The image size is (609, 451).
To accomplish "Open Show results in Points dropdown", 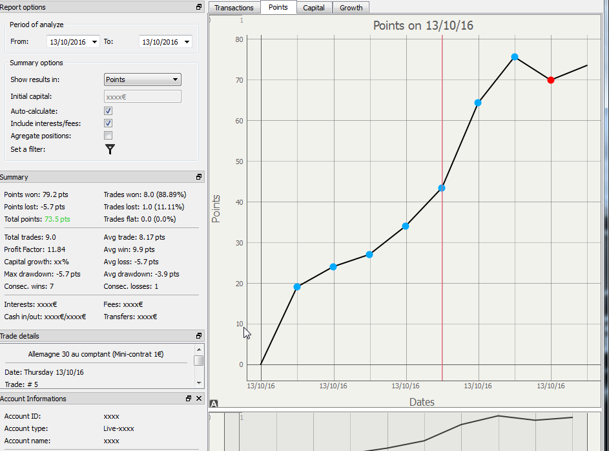I will pyautogui.click(x=143, y=79).
